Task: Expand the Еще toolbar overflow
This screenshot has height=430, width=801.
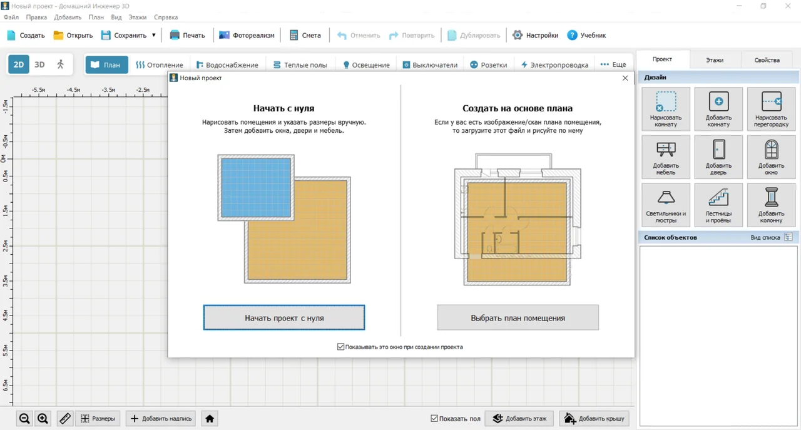Action: click(x=613, y=64)
